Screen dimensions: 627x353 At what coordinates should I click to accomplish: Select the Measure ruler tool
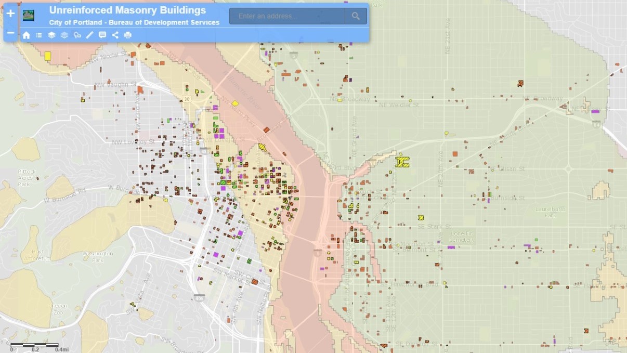coord(89,35)
